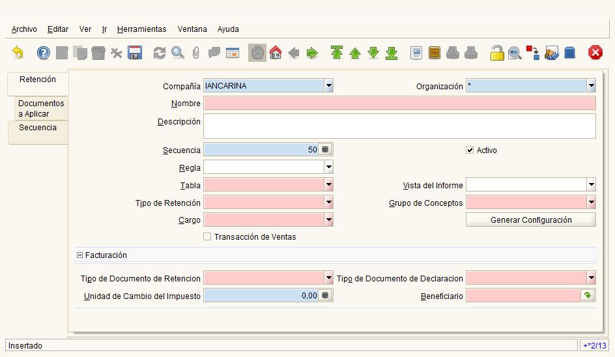Open the Grupo de Conceptos dropdown

point(592,203)
